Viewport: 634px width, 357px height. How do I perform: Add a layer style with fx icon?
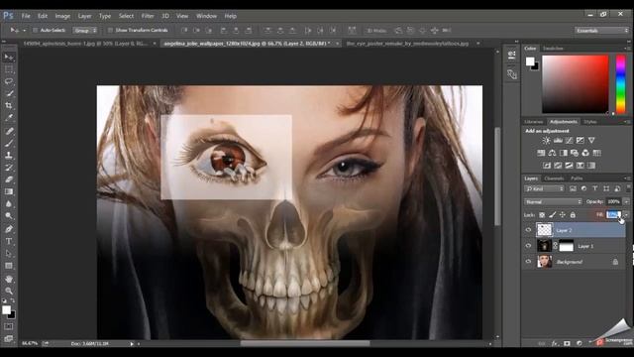tap(555, 344)
